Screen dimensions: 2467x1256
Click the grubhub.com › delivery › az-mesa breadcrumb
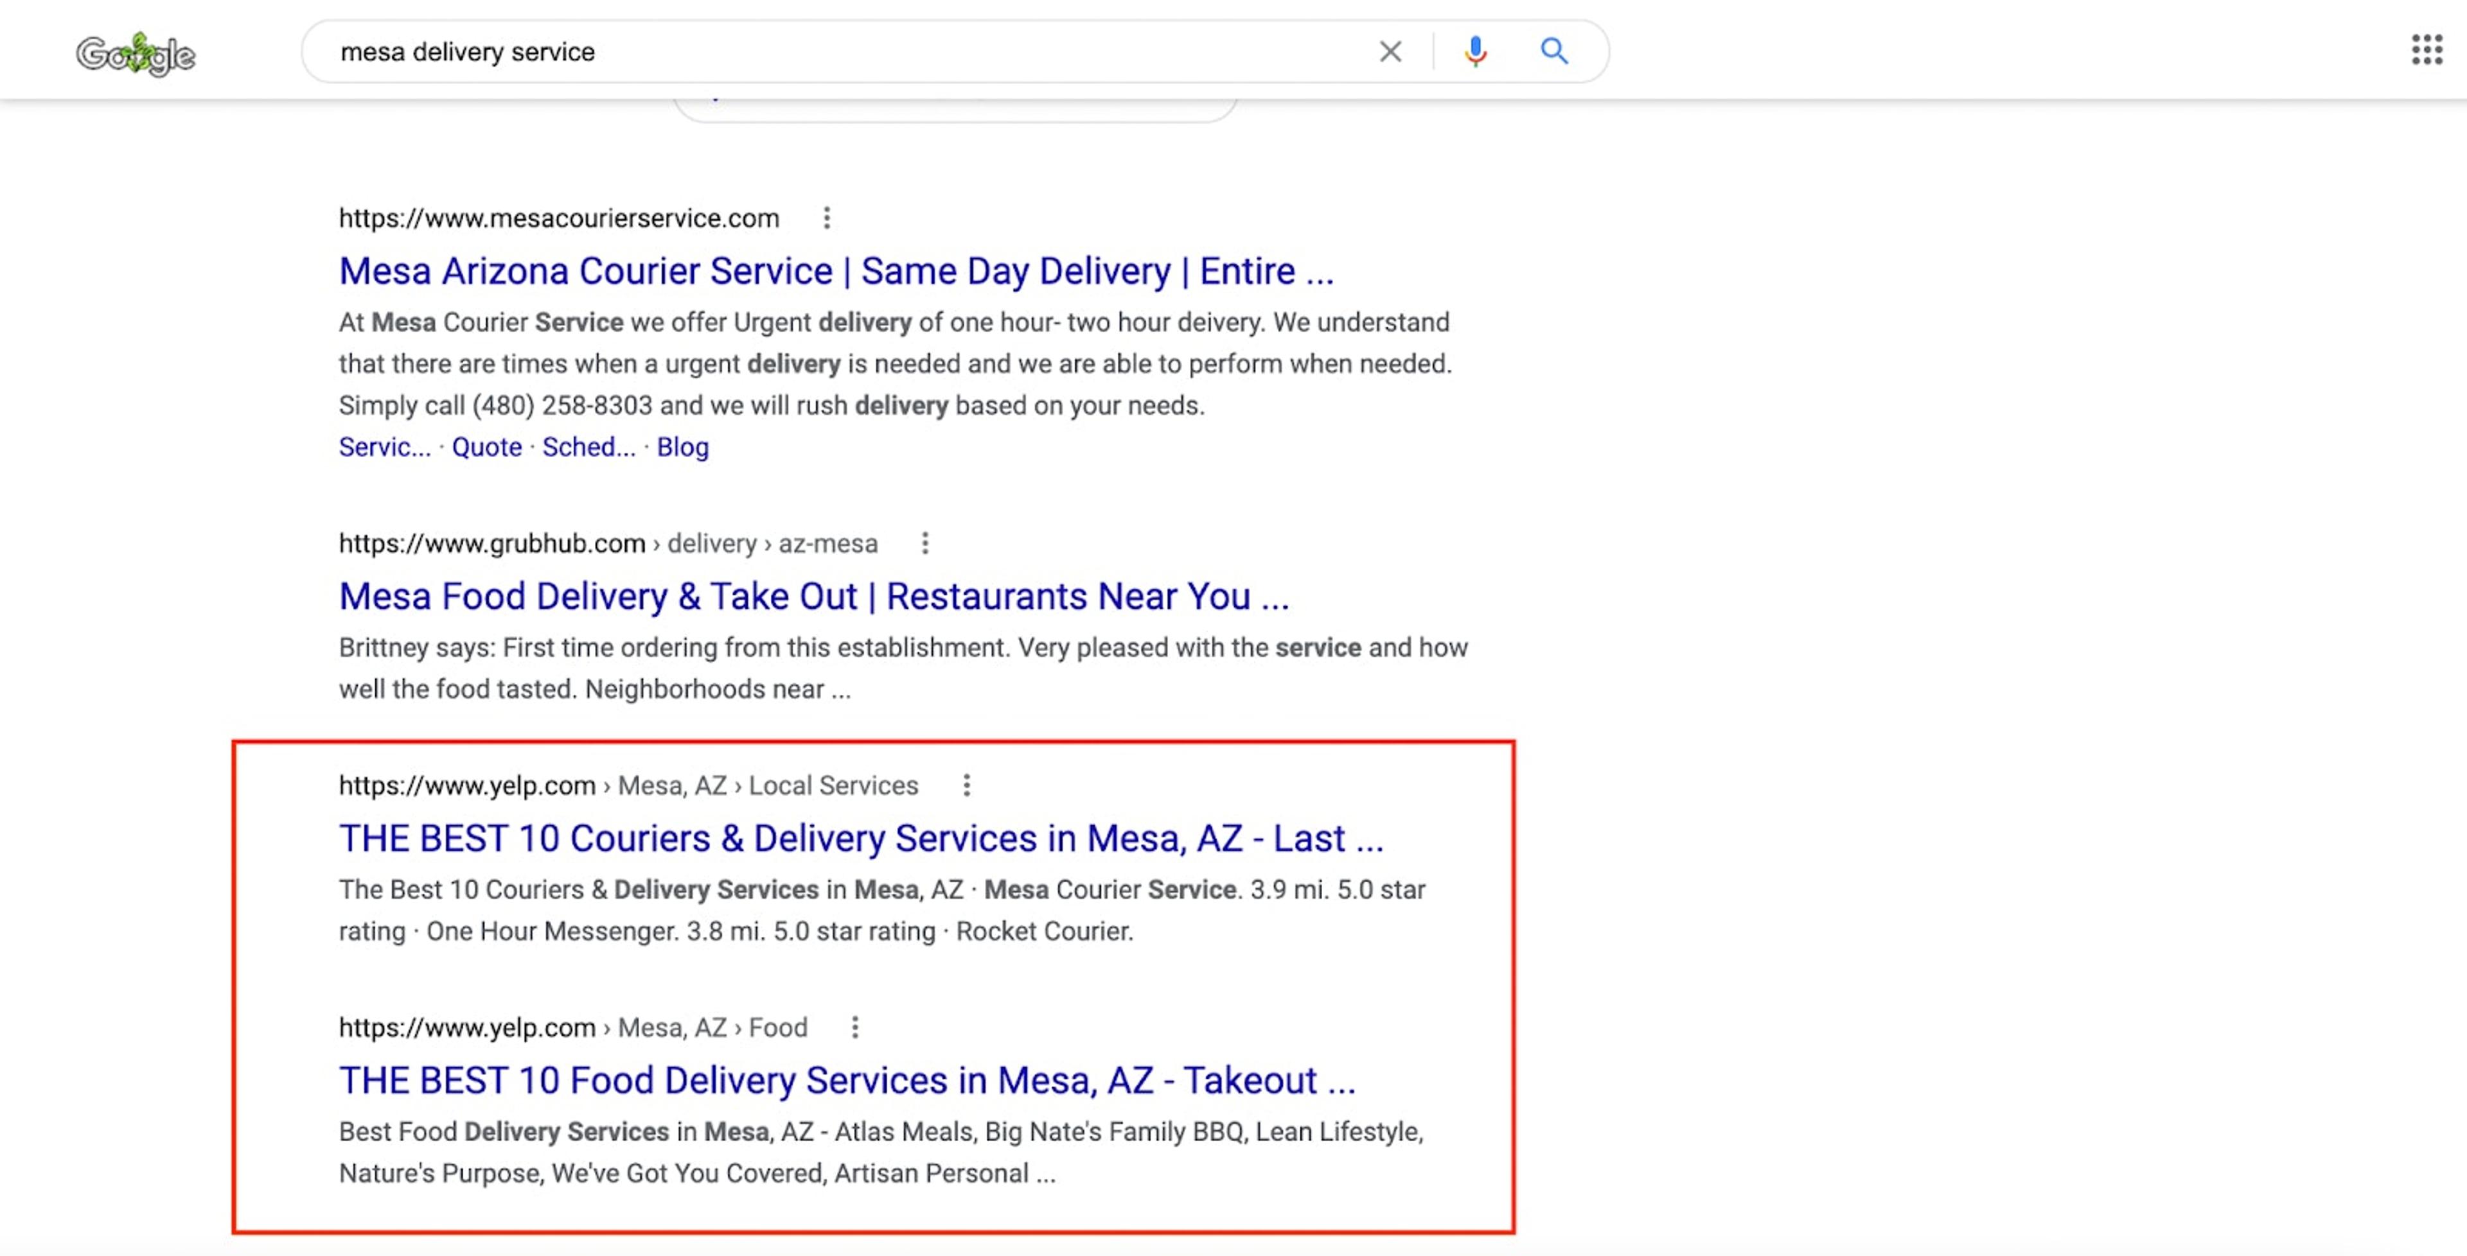click(608, 544)
